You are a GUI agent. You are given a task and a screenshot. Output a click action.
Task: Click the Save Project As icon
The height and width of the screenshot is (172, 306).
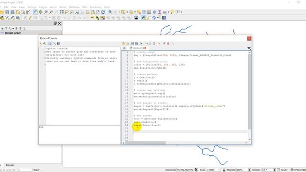point(12,12)
